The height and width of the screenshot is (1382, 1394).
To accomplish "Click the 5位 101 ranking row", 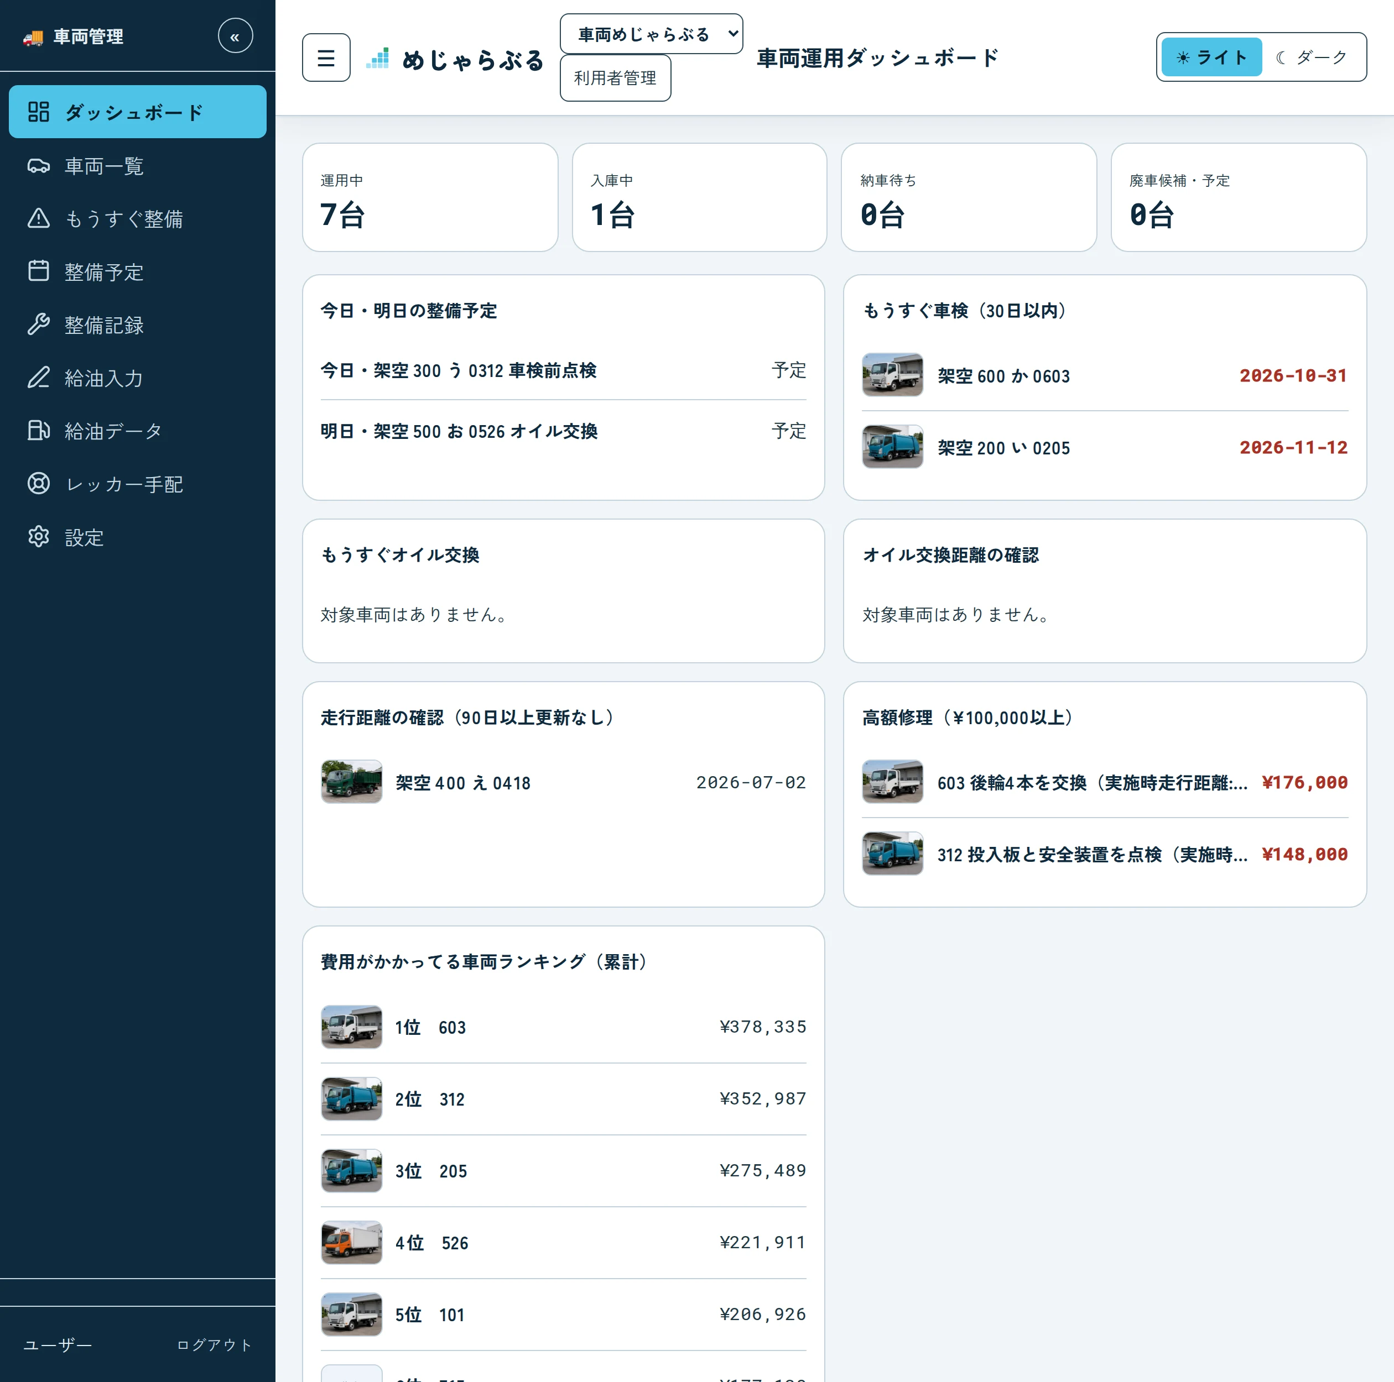I will [x=564, y=1314].
